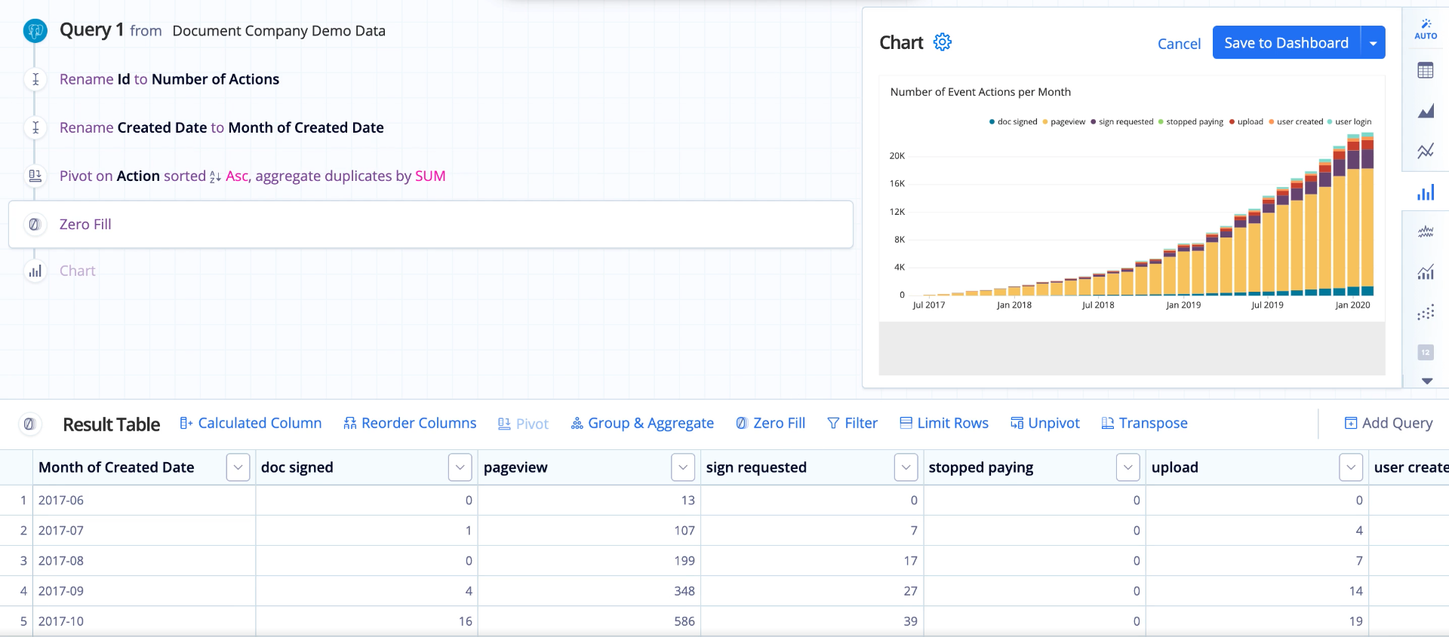Toggle pageview series in chart legend

click(x=1064, y=121)
